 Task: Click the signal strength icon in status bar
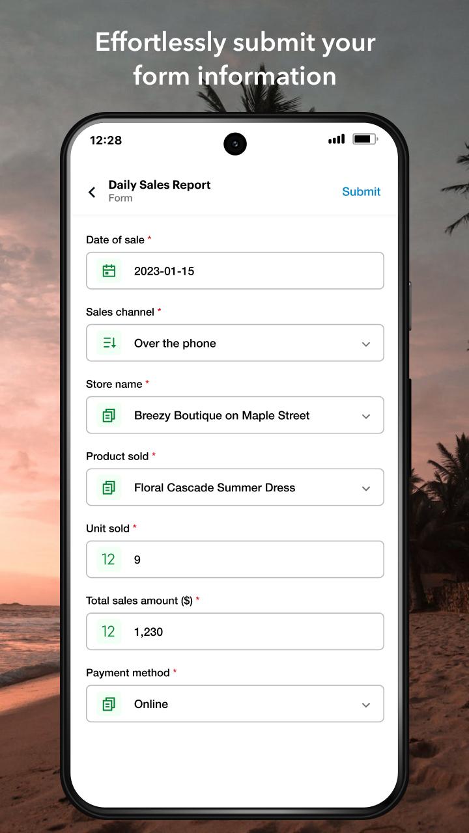pos(337,139)
